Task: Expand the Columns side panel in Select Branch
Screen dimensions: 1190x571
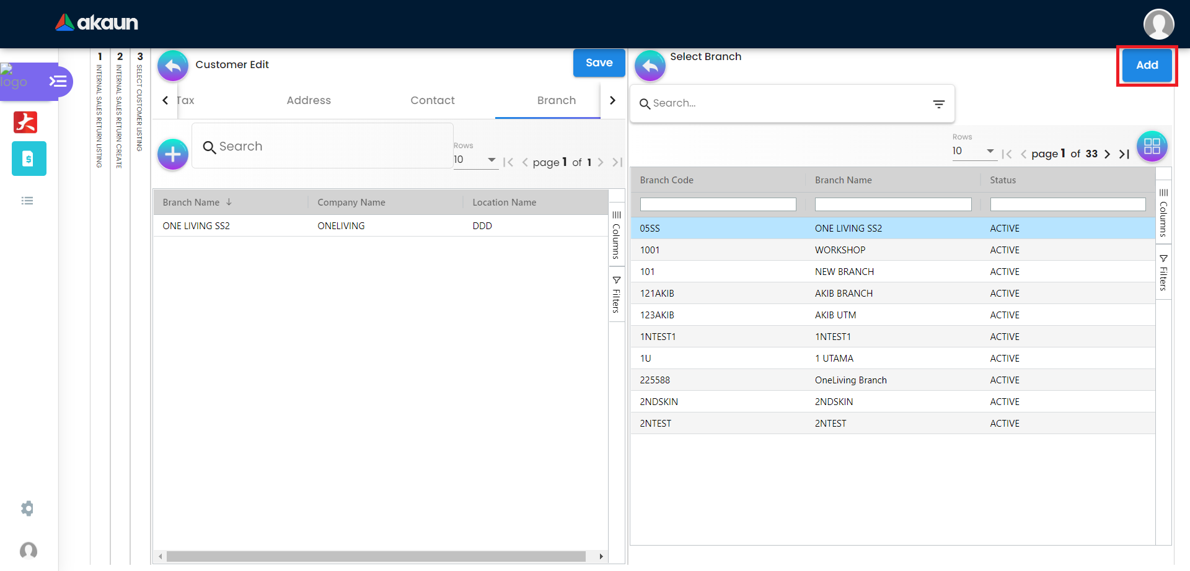Action: 1163,212
